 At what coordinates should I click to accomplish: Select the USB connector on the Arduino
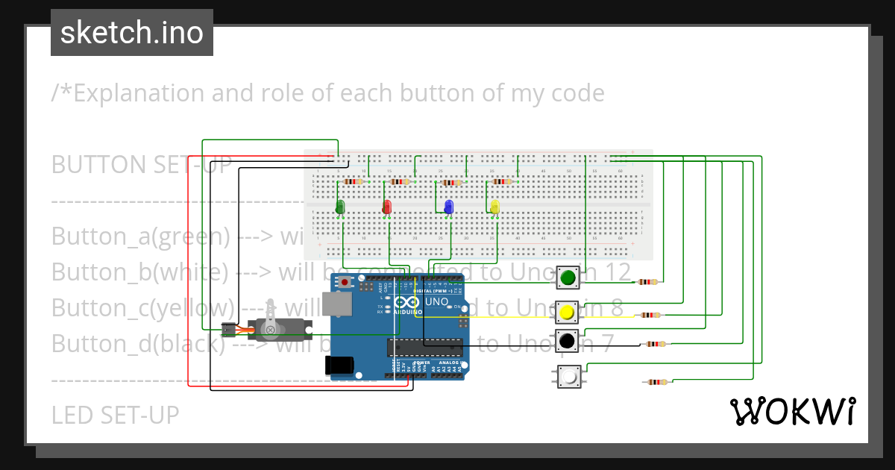(x=338, y=304)
